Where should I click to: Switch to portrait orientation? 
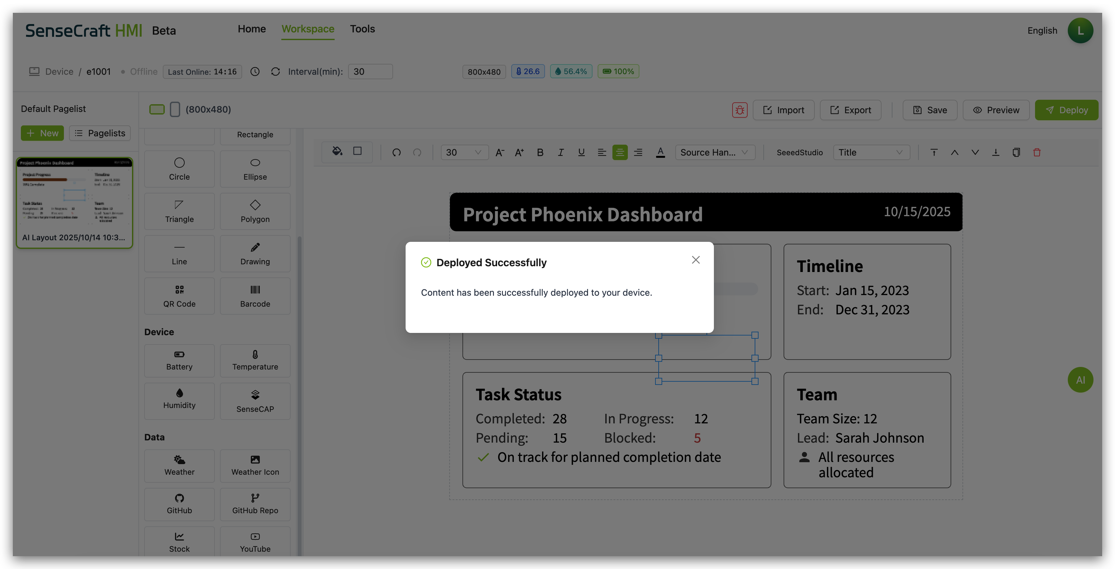point(175,109)
